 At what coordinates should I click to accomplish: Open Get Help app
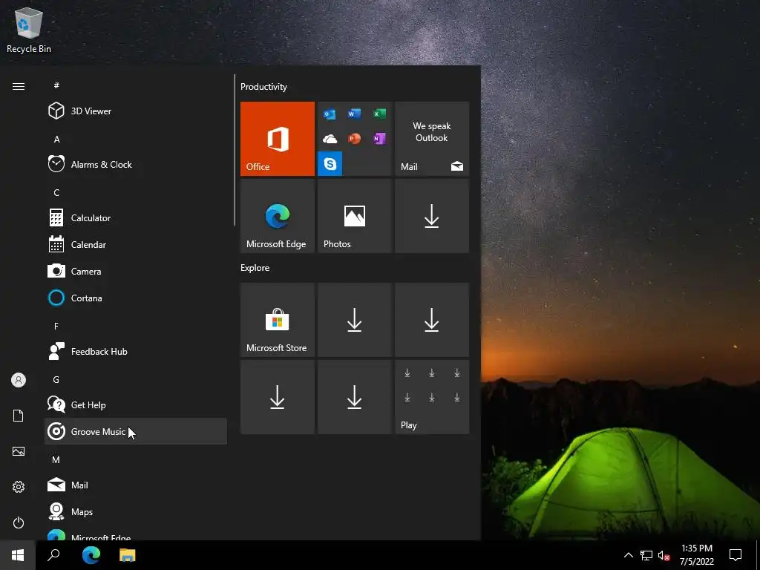(x=136, y=404)
